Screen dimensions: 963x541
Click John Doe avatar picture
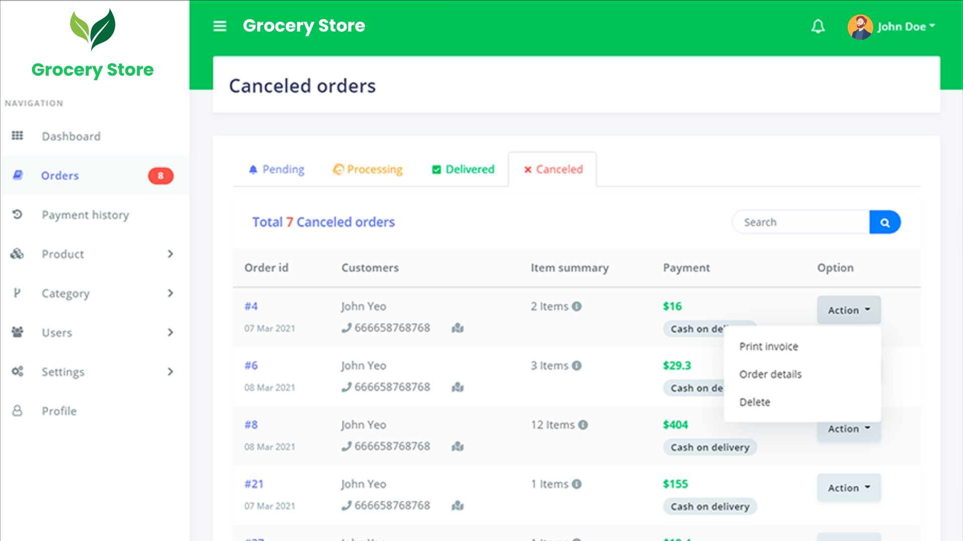tap(860, 27)
